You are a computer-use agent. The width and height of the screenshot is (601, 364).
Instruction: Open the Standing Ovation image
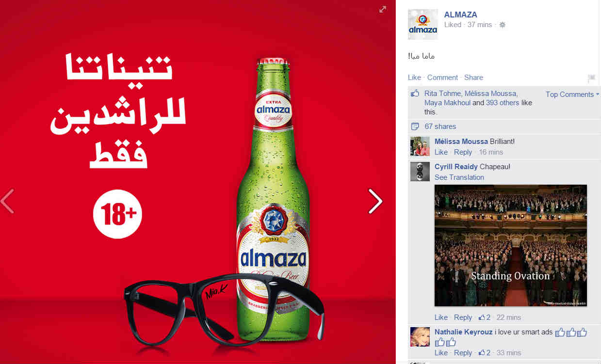[511, 245]
